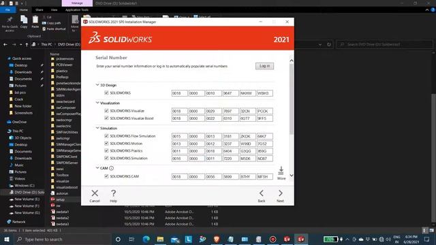
Task: Click This PC in the breadcrumb
Action: (46, 44)
